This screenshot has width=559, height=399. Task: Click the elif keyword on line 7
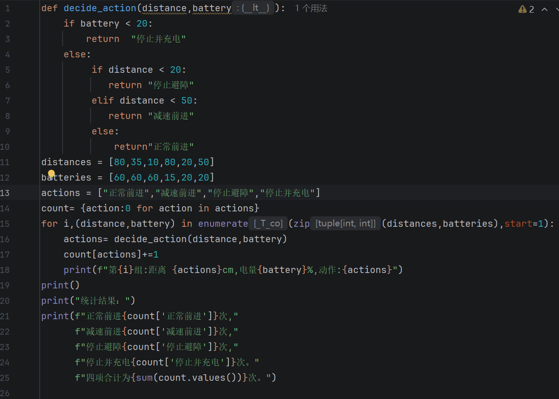point(103,100)
